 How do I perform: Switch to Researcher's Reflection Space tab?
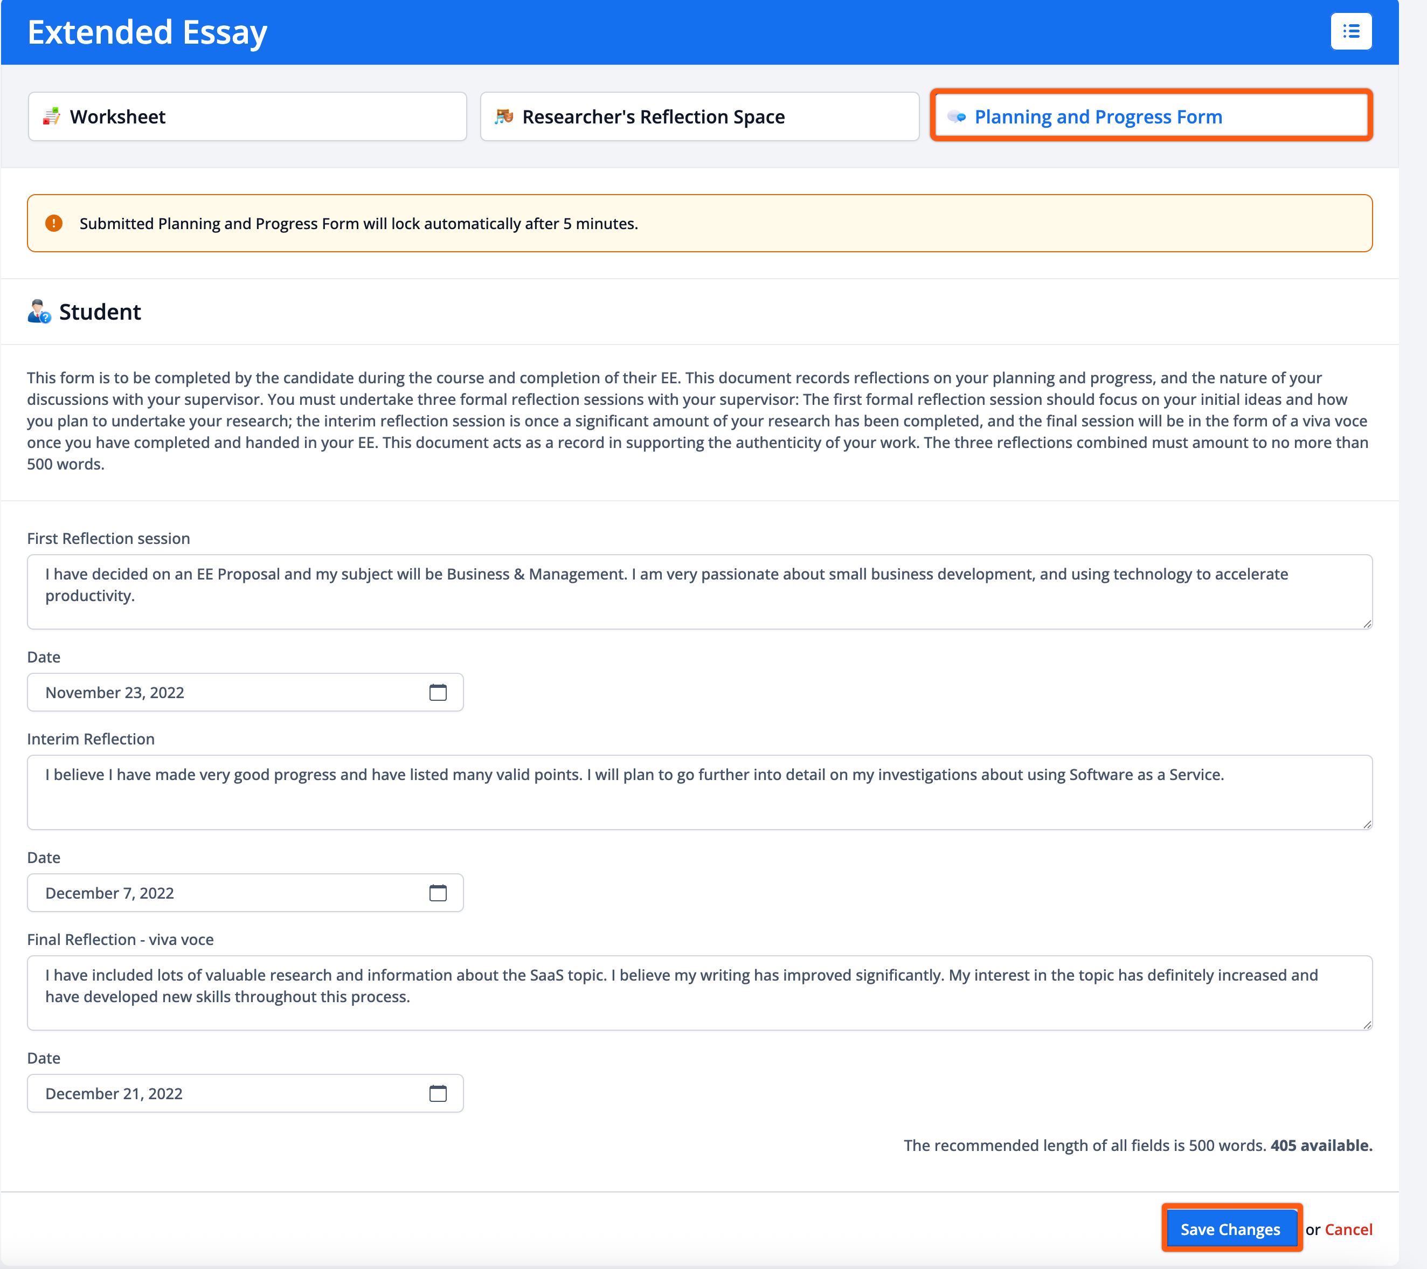pyautogui.click(x=699, y=116)
